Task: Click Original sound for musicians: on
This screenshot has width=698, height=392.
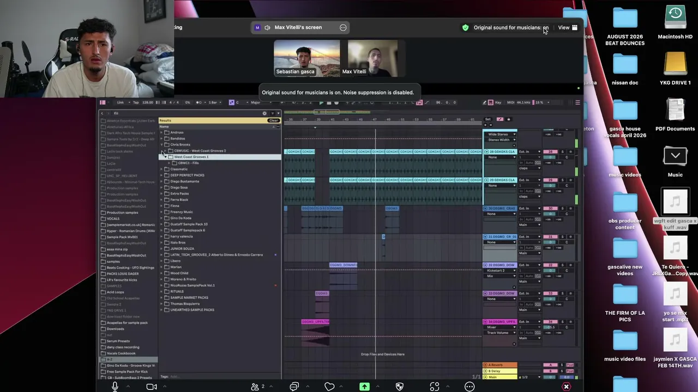Action: coord(511,28)
